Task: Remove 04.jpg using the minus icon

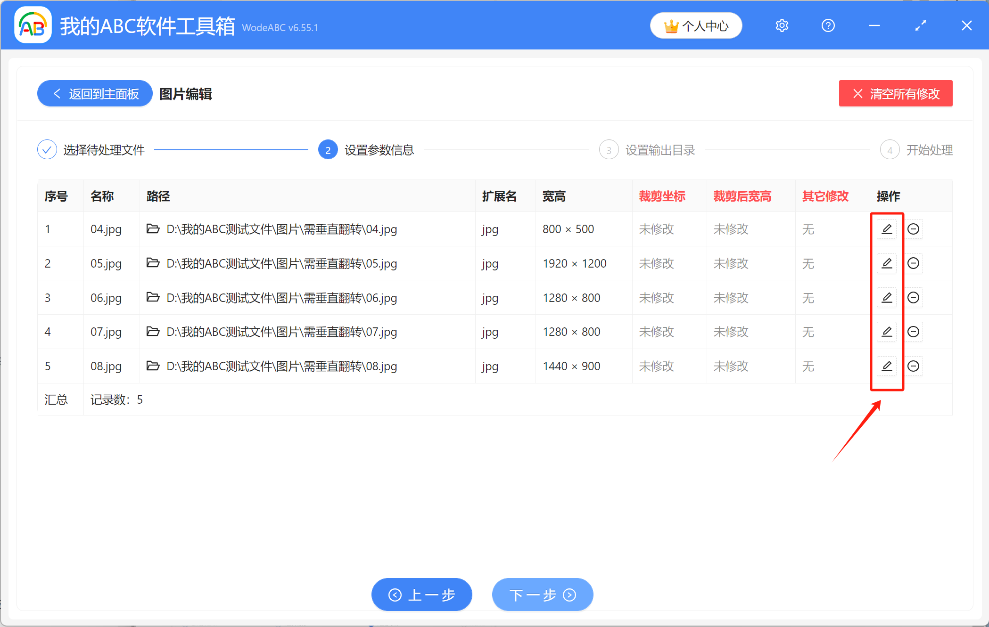Action: [x=913, y=229]
